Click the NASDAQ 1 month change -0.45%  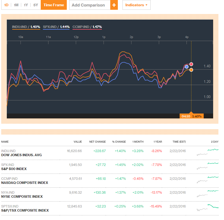point(138,179)
